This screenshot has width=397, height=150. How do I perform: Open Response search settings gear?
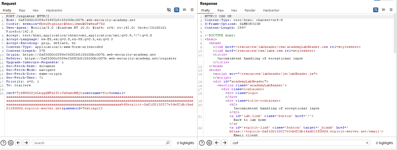pyautogui.click(x=209, y=143)
